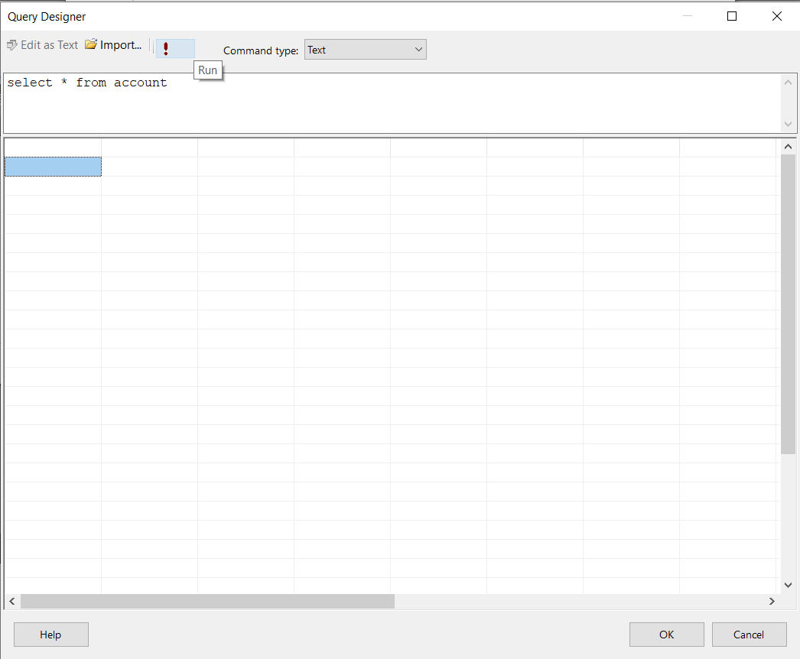Click the right arrow on horizontal scrollbar
The height and width of the screenshot is (659, 800).
(x=773, y=602)
